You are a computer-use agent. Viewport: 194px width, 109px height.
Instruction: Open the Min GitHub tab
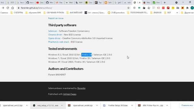click(50, 2)
